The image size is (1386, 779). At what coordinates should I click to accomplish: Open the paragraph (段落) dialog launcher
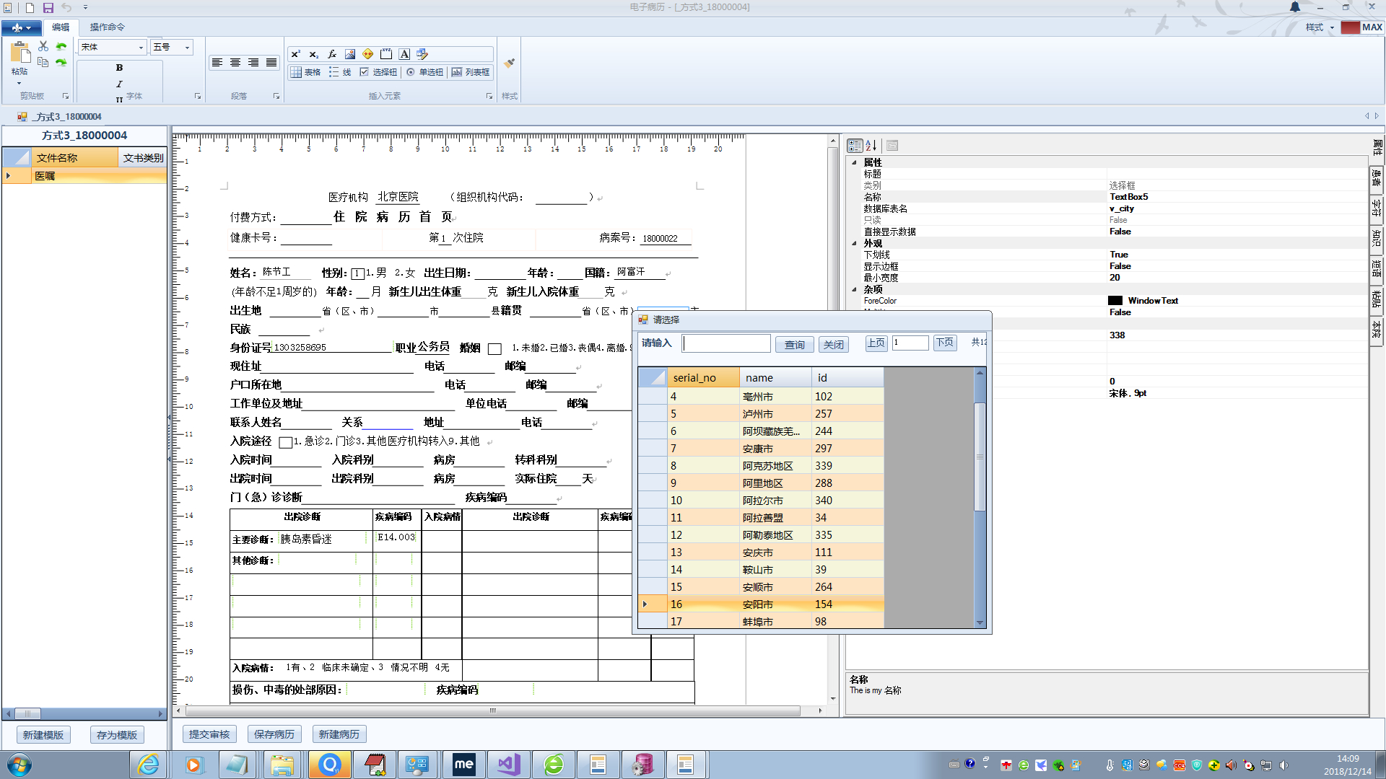click(276, 96)
